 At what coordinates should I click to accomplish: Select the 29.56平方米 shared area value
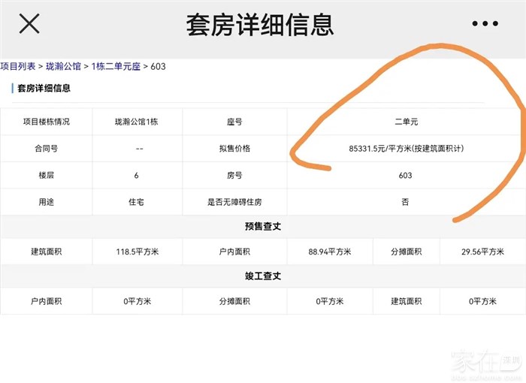coord(482,252)
